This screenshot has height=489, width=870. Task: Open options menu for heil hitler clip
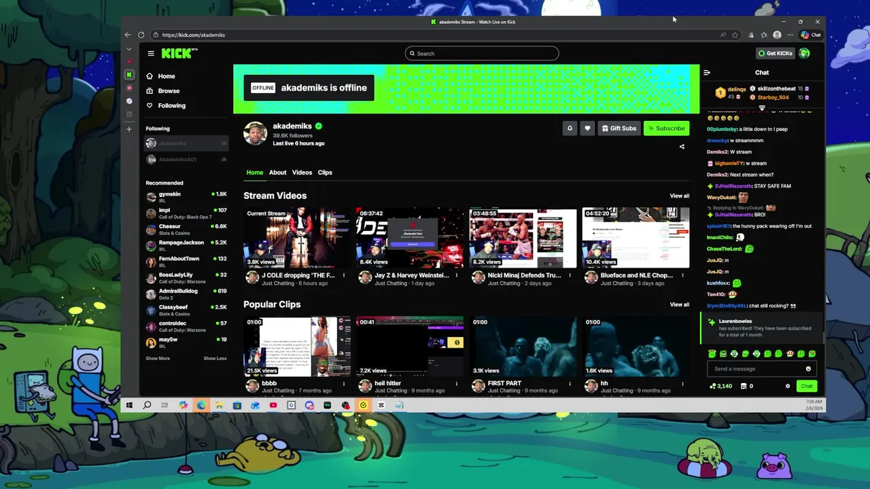[457, 384]
